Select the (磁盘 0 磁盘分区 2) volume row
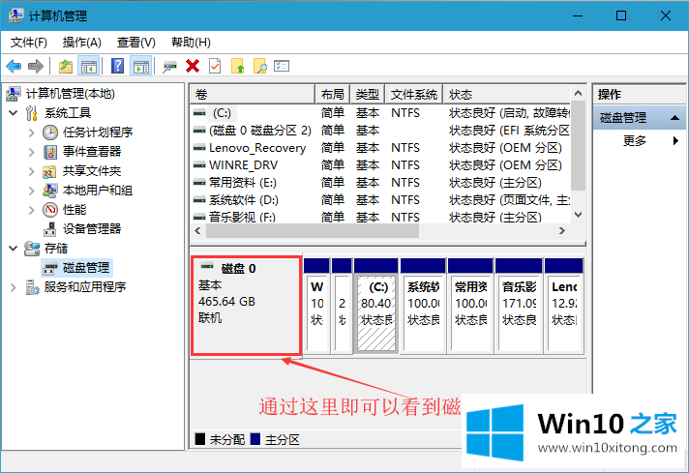This screenshot has height=473, width=689. [380, 131]
